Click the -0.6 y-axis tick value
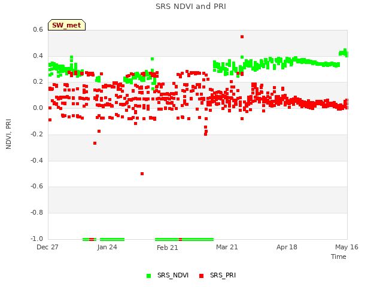383x287 pixels. 37,186
